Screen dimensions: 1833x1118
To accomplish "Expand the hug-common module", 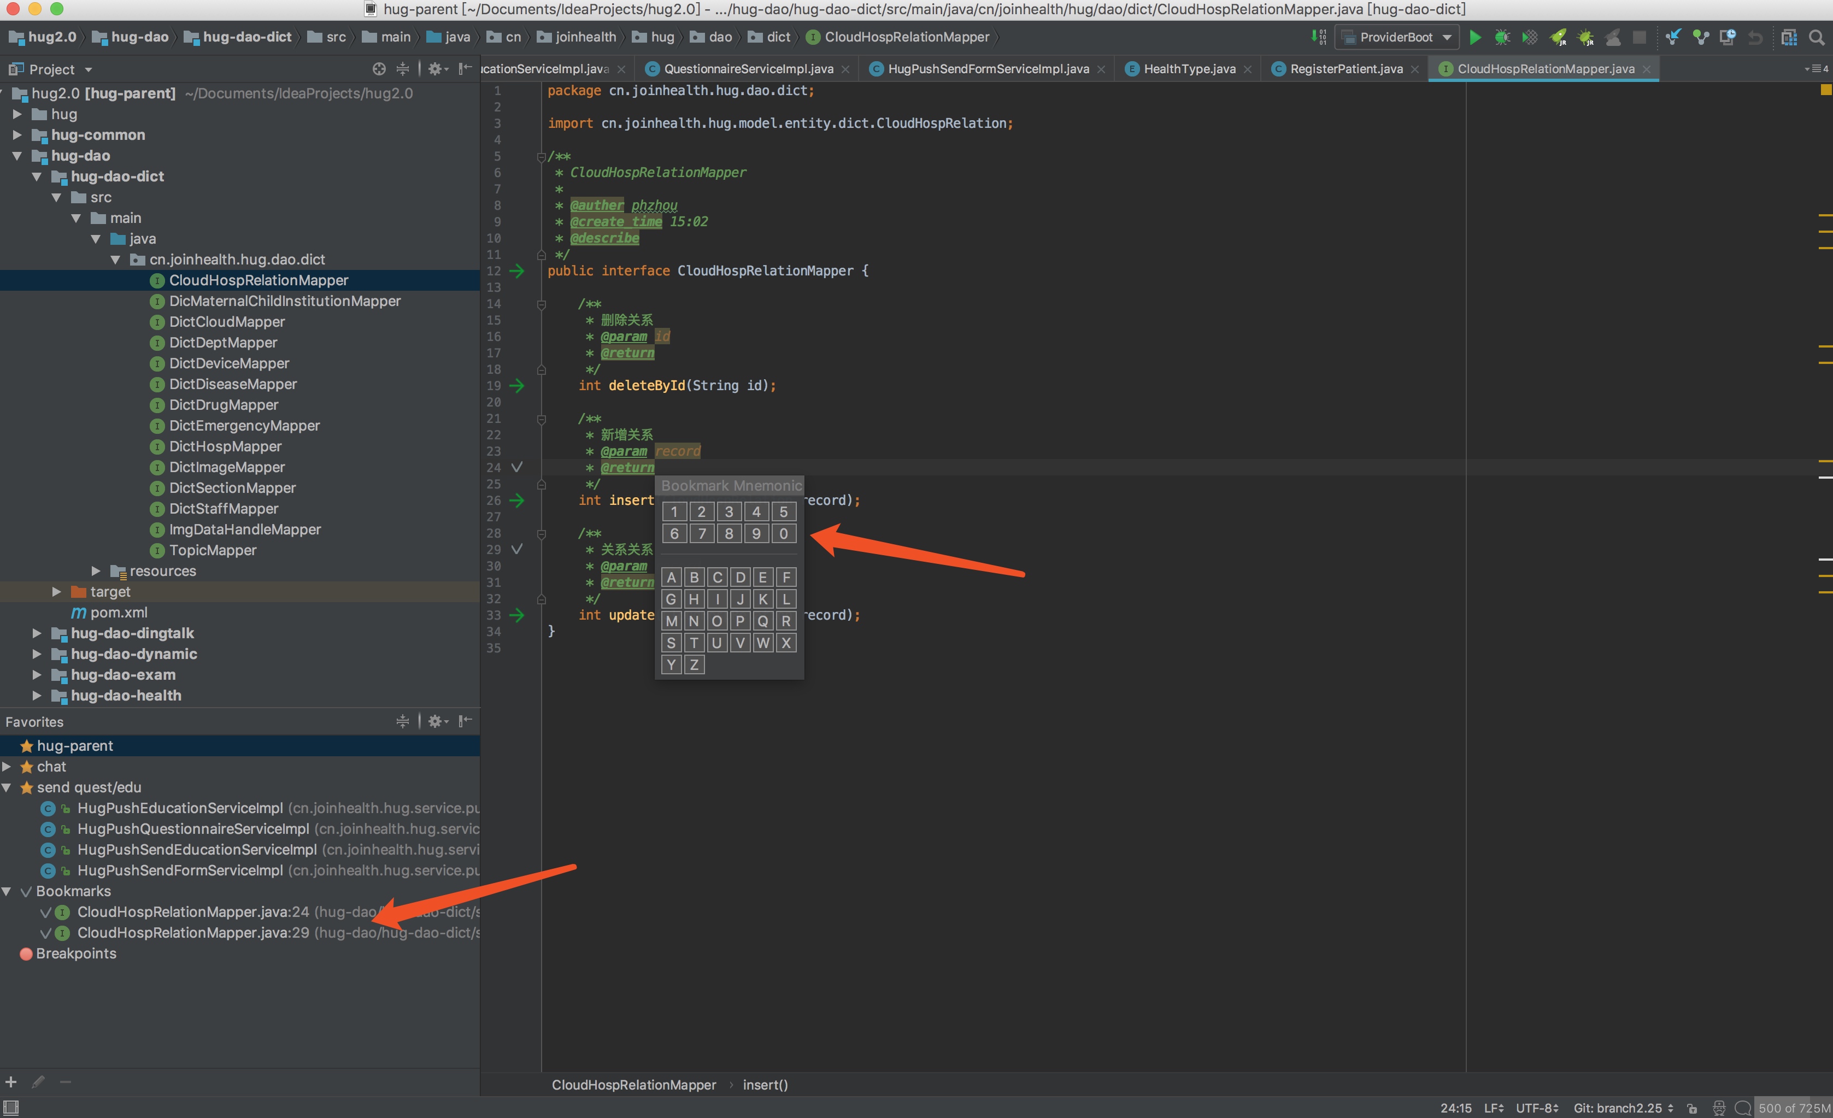I will click(17, 134).
